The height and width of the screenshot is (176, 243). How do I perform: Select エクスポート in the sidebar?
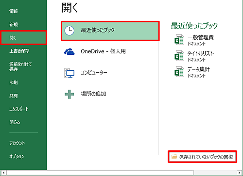19,109
